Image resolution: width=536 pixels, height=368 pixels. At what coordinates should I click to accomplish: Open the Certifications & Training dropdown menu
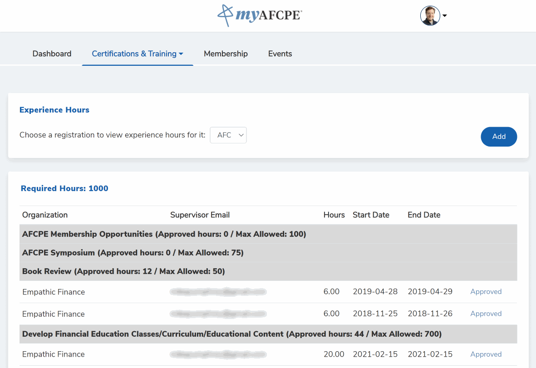coord(137,54)
